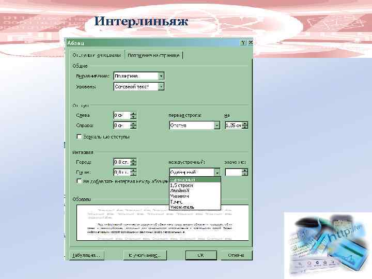Toggle Зеркальные отступы checkbox
This screenshot has width=372, height=279.
79,136
